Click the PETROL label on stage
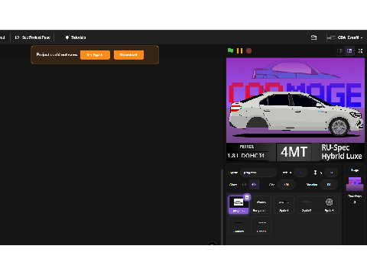 (x=247, y=147)
